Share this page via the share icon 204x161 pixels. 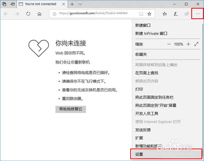tap(186, 14)
